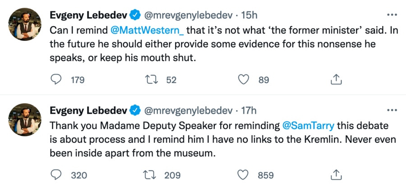Retweet the tweet about Kremlin links

pyautogui.click(x=150, y=174)
